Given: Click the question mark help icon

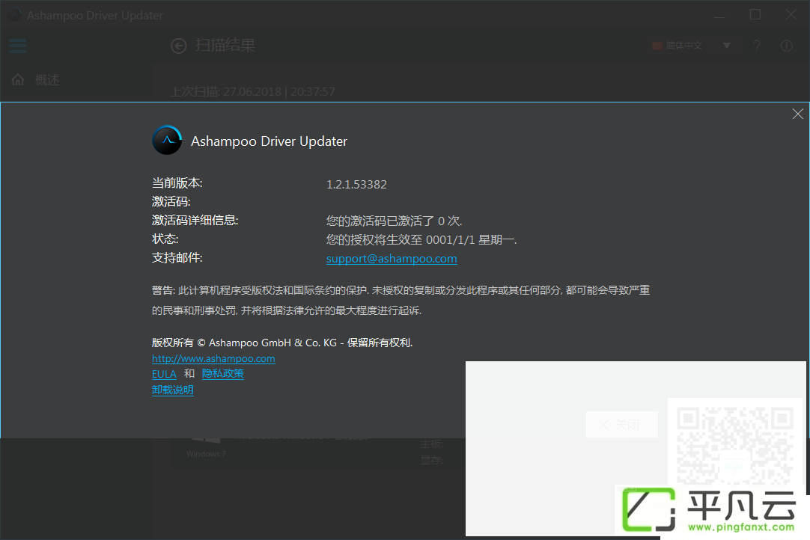Looking at the screenshot, I should (x=757, y=46).
